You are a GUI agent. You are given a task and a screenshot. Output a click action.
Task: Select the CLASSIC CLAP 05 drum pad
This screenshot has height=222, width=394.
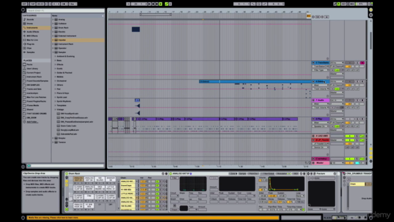(x=78, y=188)
